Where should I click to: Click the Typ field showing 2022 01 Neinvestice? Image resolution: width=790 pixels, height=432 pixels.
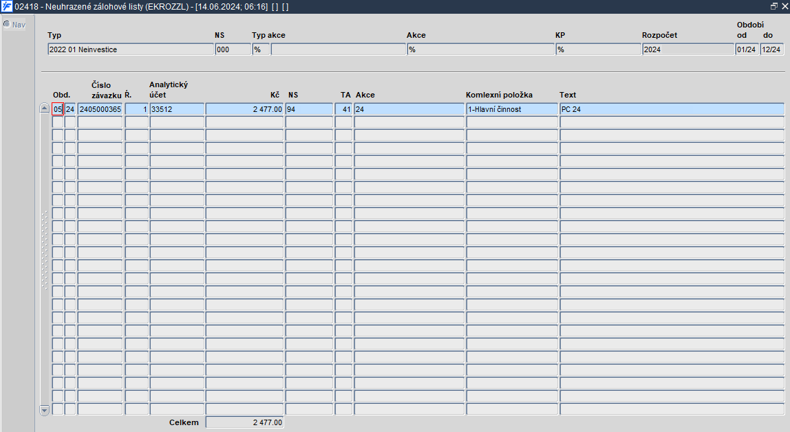tap(131, 49)
